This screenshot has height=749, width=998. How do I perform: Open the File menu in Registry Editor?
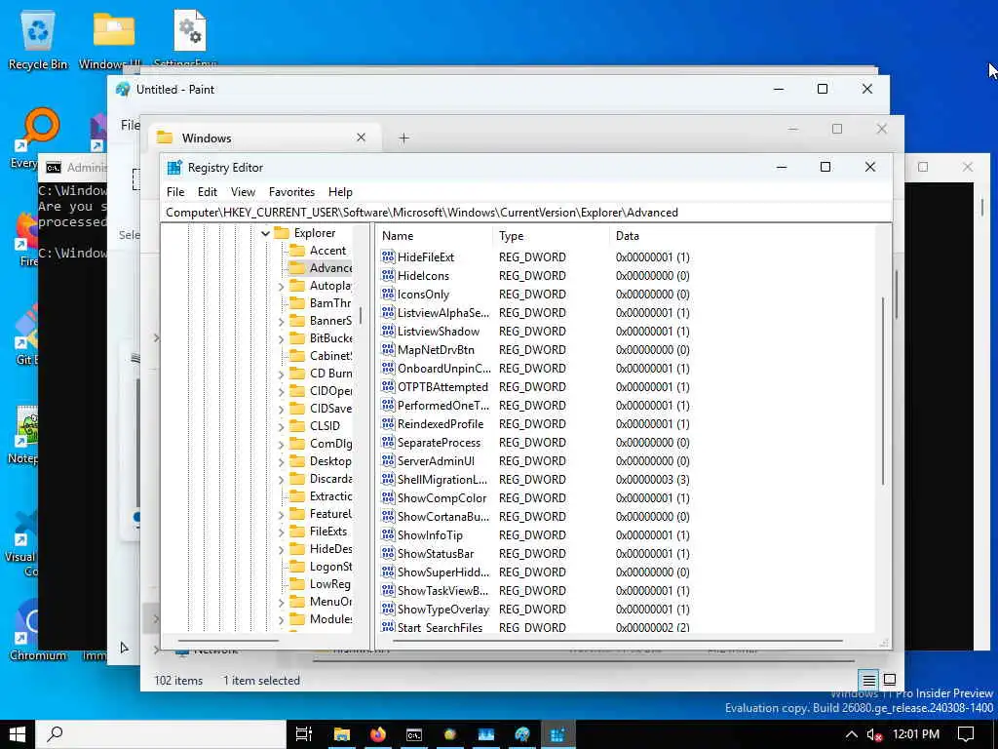[175, 192]
